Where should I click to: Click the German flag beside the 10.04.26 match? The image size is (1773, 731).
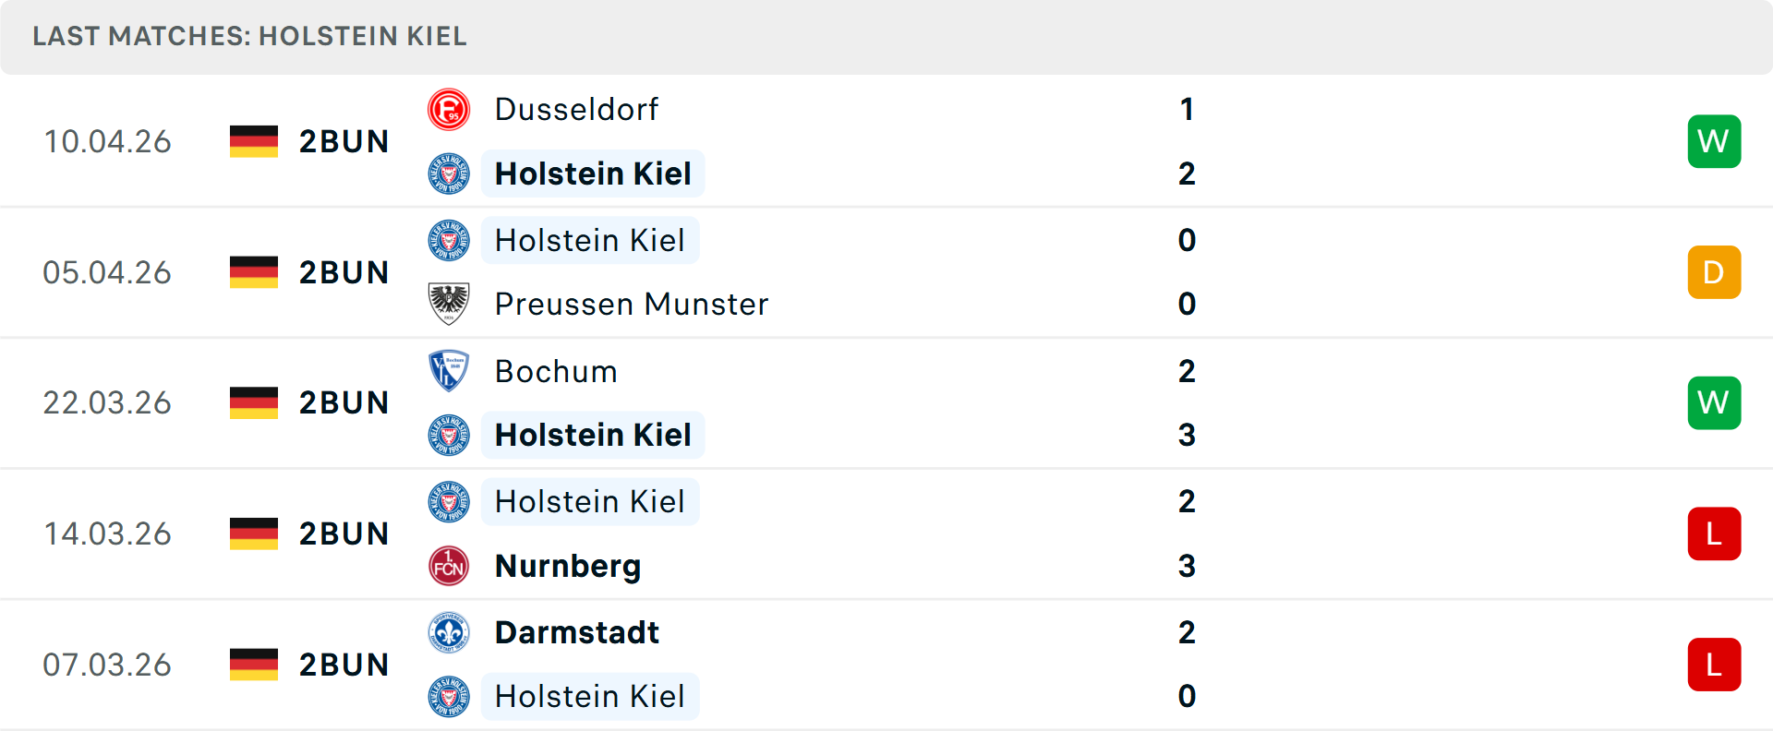[x=253, y=141]
